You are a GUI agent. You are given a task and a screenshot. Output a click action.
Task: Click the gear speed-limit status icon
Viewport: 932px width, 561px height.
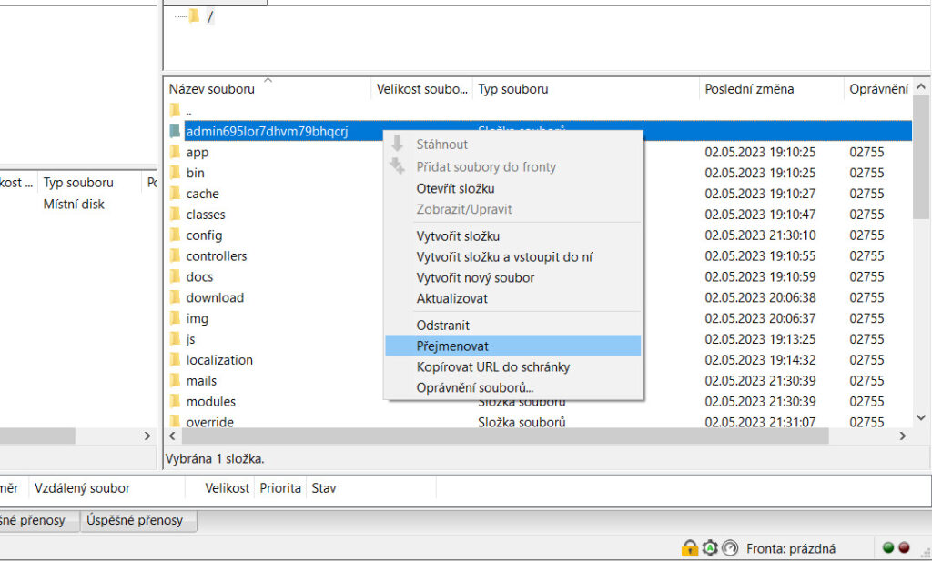[x=710, y=547]
